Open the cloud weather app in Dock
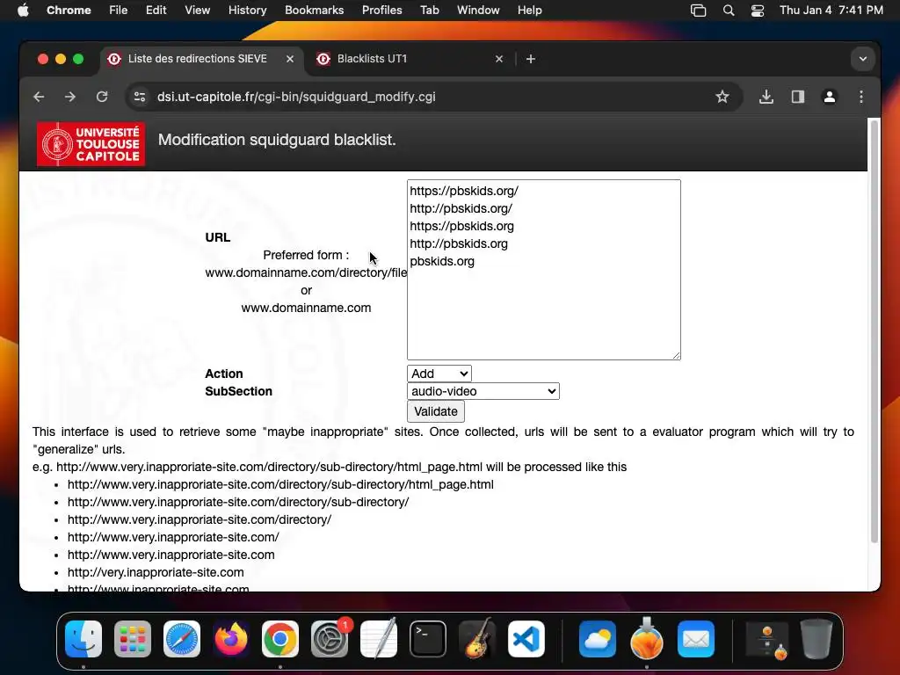The image size is (900, 675). 598,639
